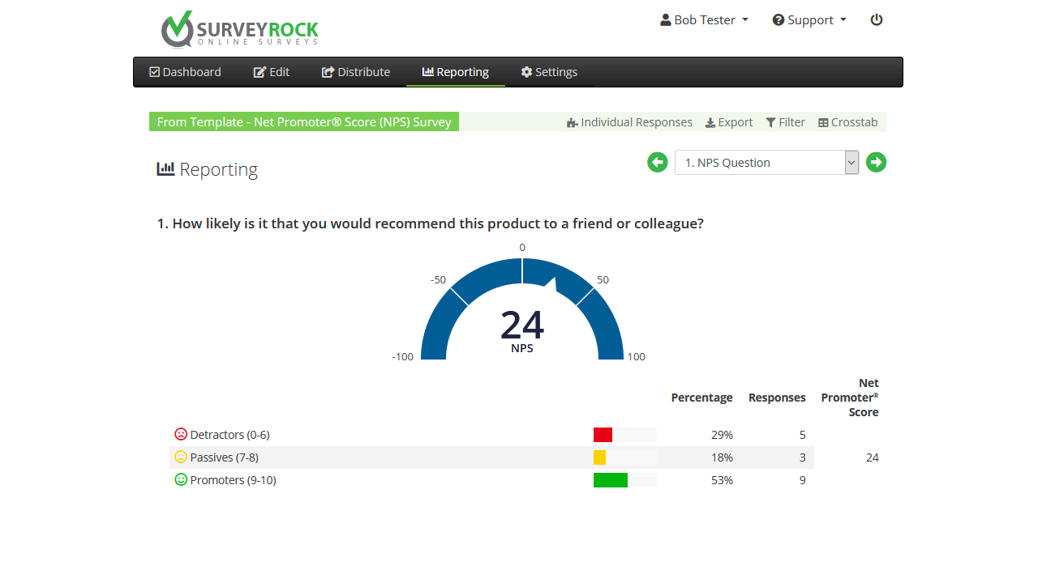Viewport: 1038px width, 583px height.
Task: Click the green Promoters smiley face icon
Action: [181, 479]
